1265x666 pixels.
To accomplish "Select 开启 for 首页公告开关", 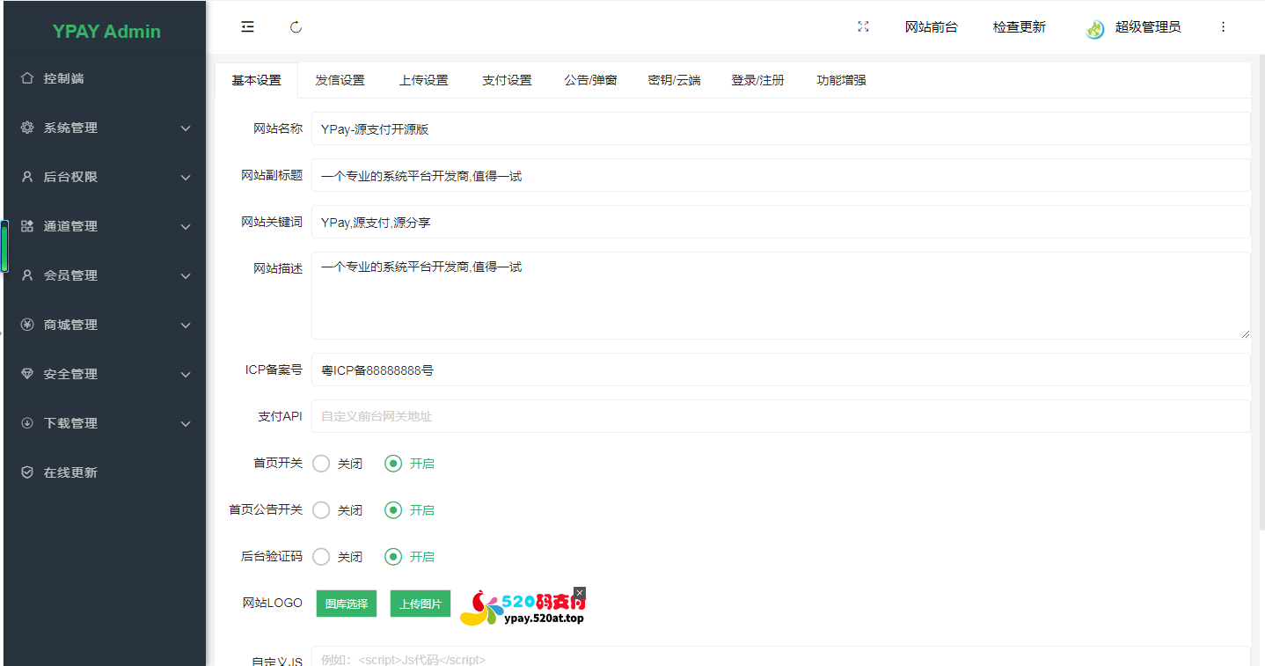I will [x=393, y=509].
